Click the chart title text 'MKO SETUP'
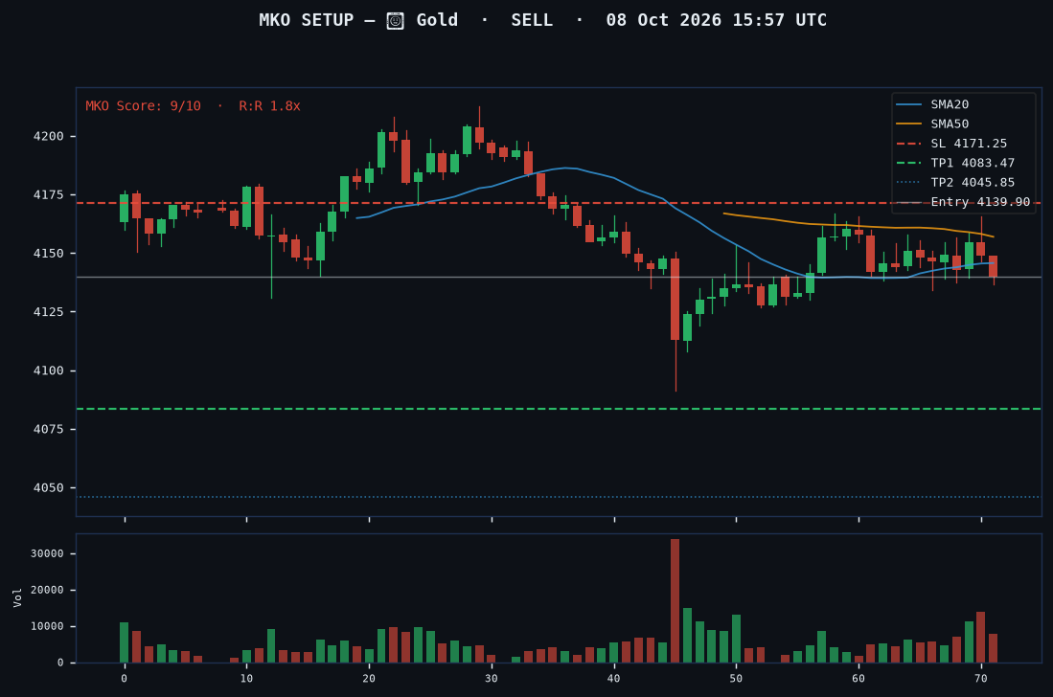Image resolution: width=1053 pixels, height=697 pixels. (x=307, y=20)
